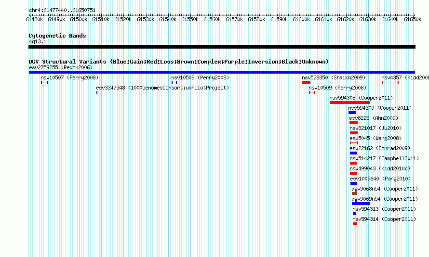Open dgv9068n54 (Cooper2011) variant label
The height and width of the screenshot is (257, 429).
click(385, 189)
